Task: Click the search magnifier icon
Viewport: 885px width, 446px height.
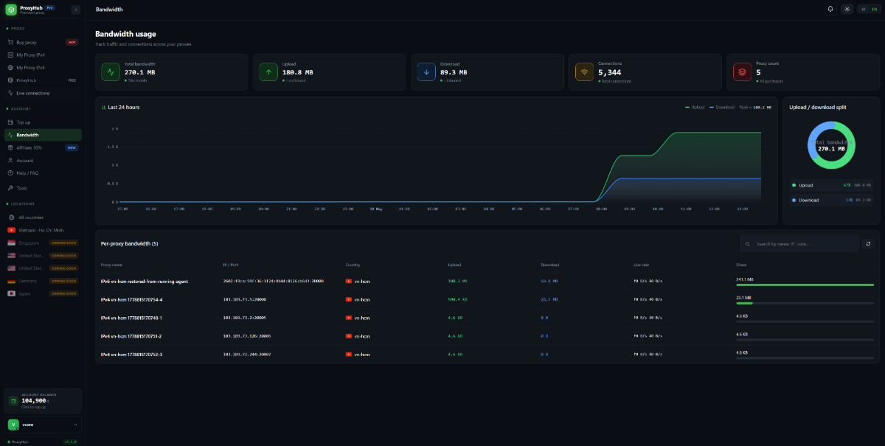Action: tap(748, 243)
